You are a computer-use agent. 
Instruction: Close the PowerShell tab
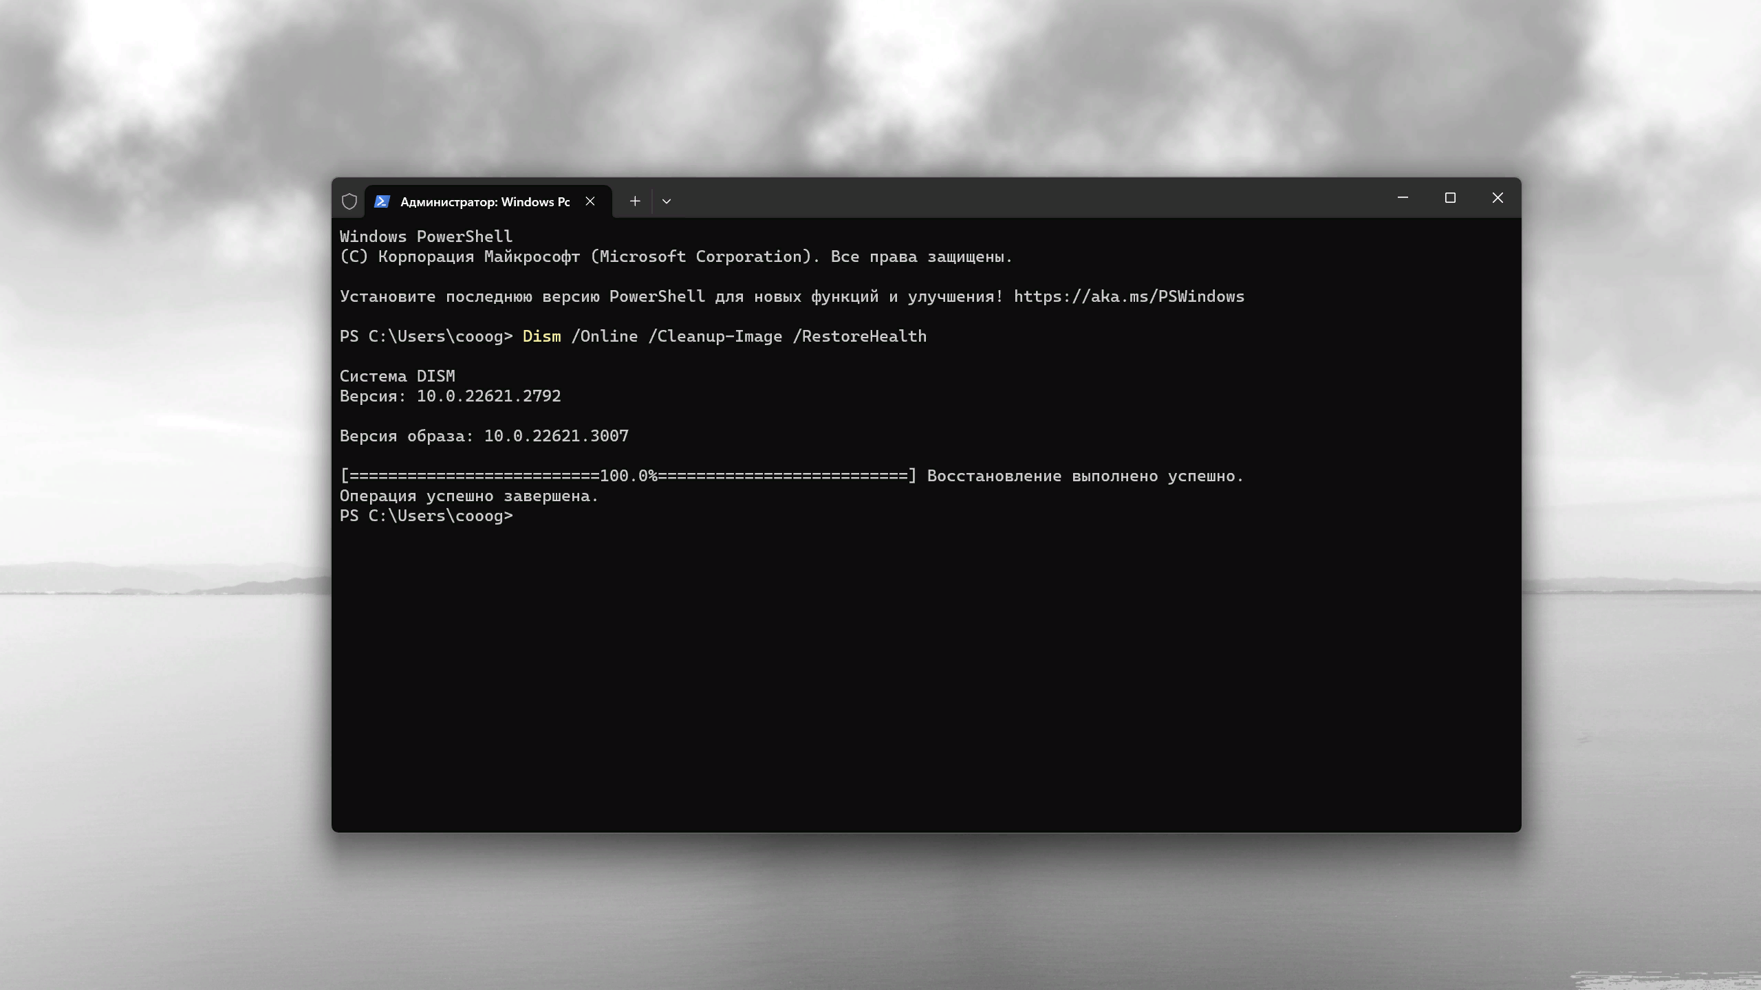590,201
